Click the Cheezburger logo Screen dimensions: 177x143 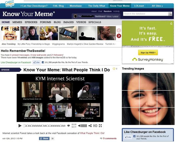[x=10, y=4]
